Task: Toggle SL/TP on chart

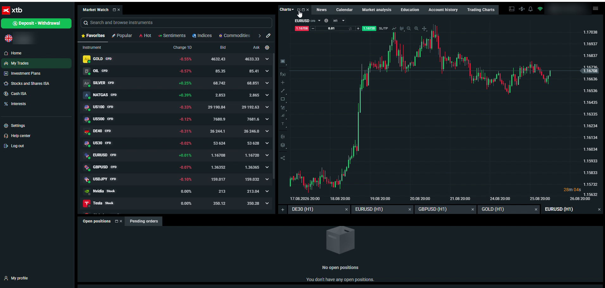Action: point(383,28)
